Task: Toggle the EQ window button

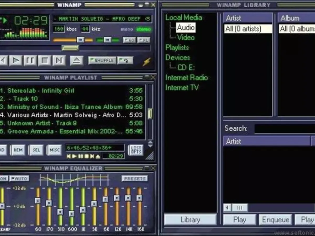Action: click(x=129, y=40)
